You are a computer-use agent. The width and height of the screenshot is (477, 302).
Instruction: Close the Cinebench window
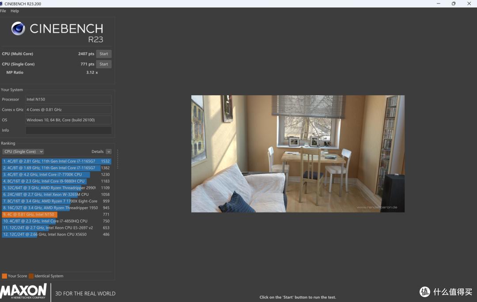[x=469, y=4]
